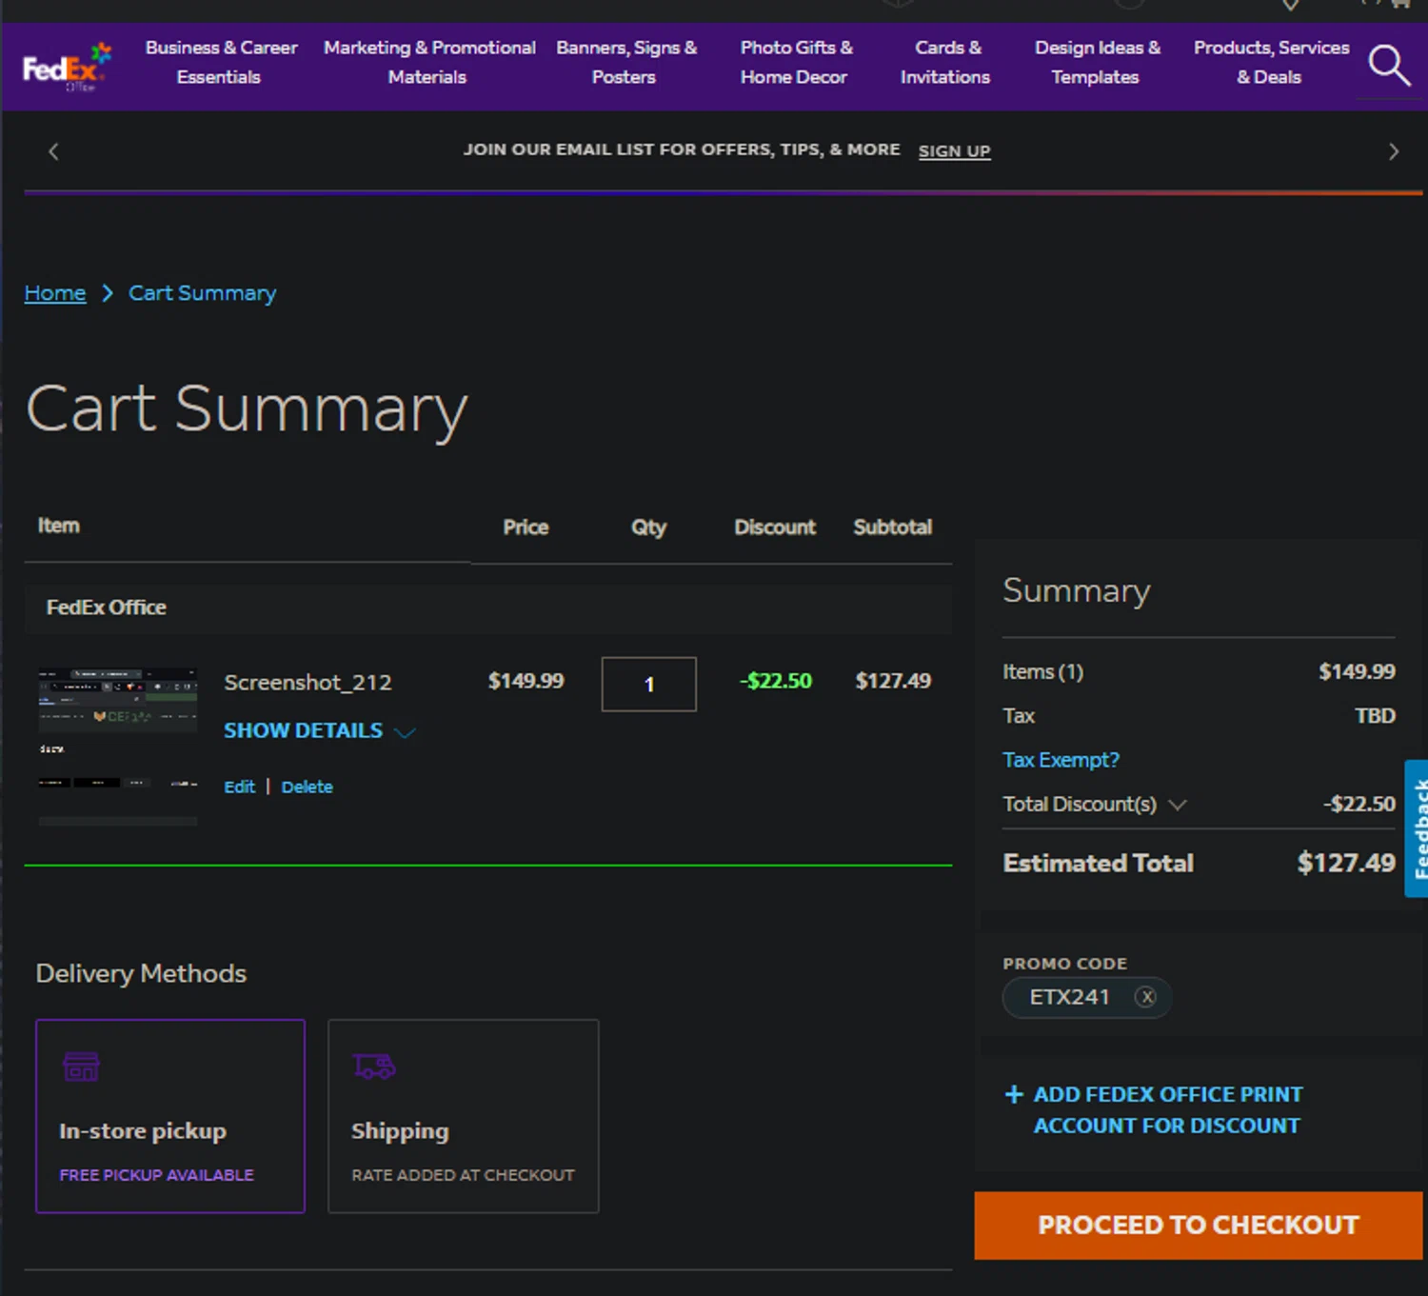Click the FedEx Office logo

coord(67,67)
